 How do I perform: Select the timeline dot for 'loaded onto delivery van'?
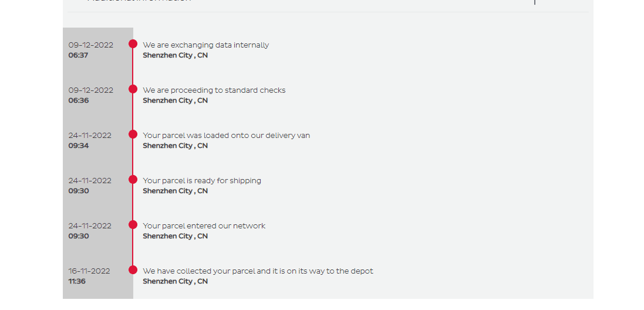click(133, 134)
